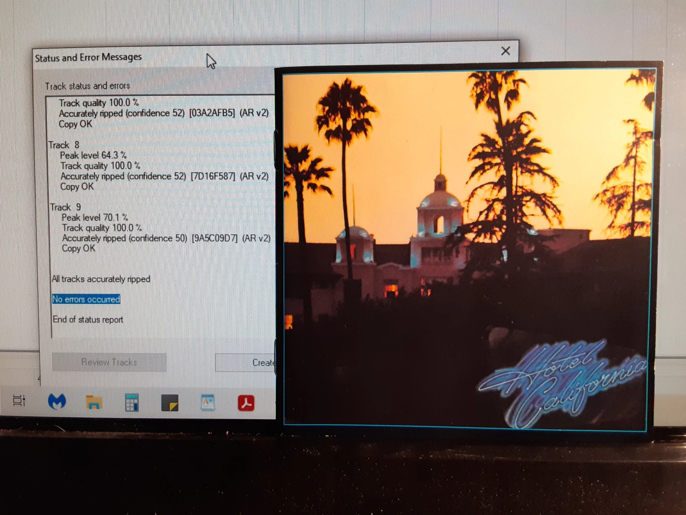Screen dimensions: 686x515
Task: Click 'Track quality 100.0 %' under Track 8
Action: 101,166
